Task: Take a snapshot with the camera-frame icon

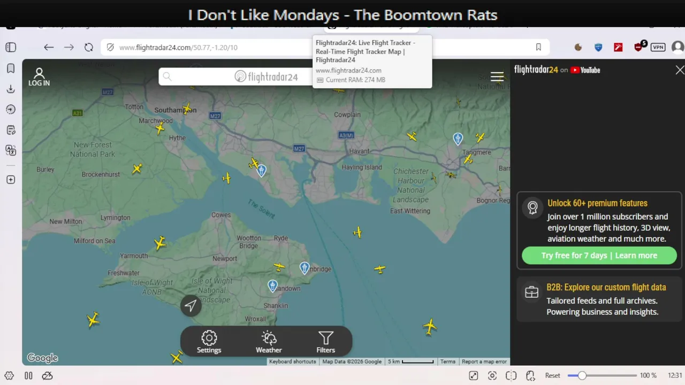Action: tap(492, 375)
